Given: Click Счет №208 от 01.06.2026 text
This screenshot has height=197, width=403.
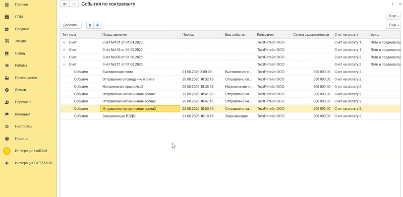Looking at the screenshot, I should click(x=123, y=57).
